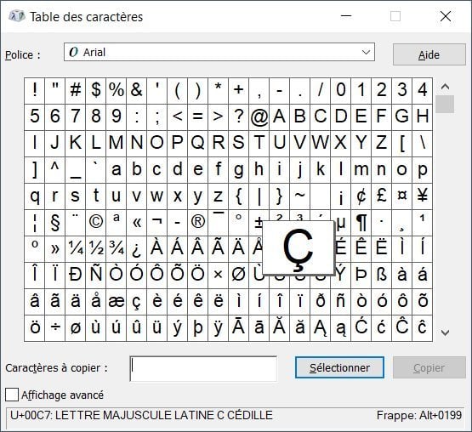The image size is (472, 432).
Task: Select the pilcrow ¶ paragraph symbol
Action: (361, 223)
